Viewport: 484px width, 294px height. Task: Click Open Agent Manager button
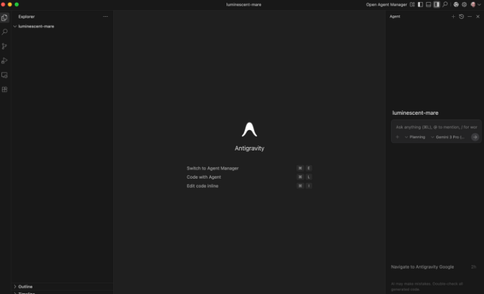386,4
